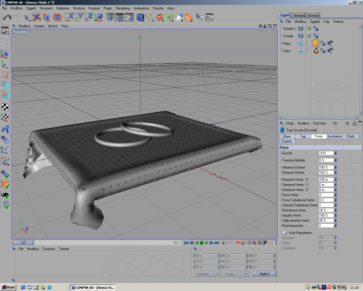
Task: Open the Assolute coordinate dropdown
Action: point(209,274)
